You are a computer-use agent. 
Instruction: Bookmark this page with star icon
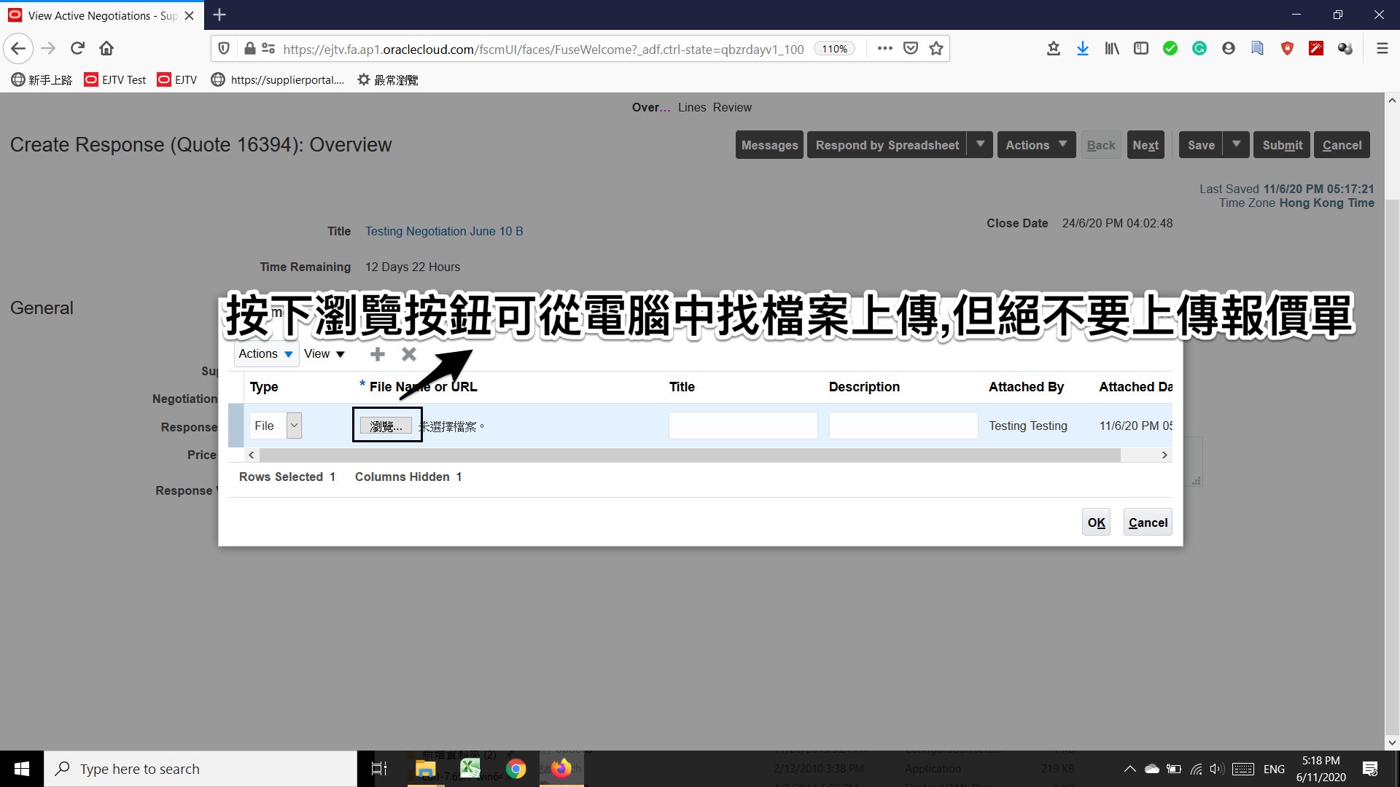[936, 49]
